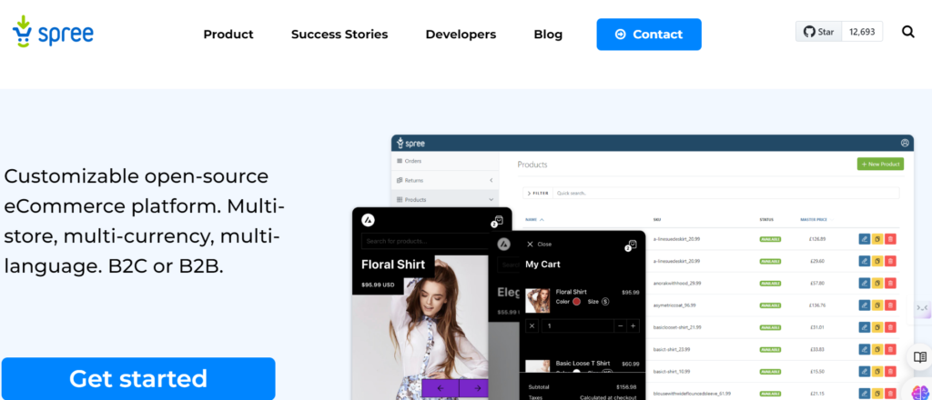
Task: Go to the Developers menu item
Action: coord(461,35)
